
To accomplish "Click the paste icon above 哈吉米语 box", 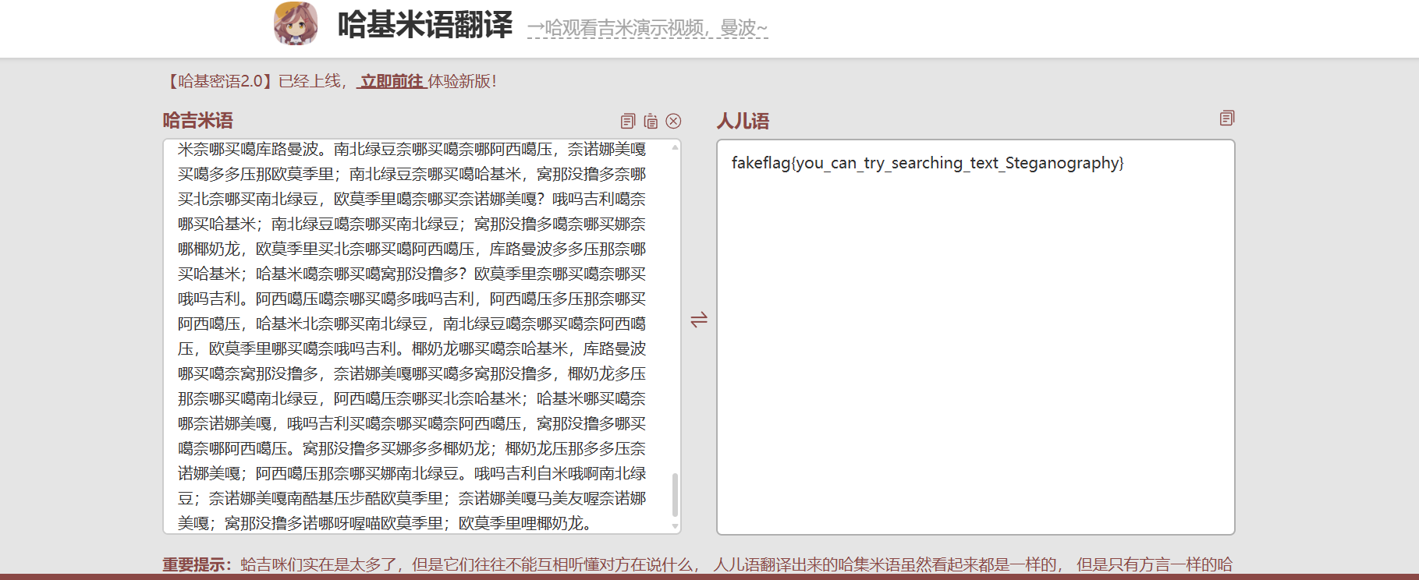I will (651, 121).
